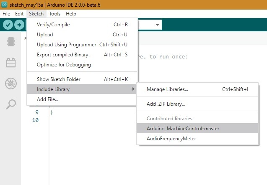Open the Debug sidebar icon
267x185 pixels.
point(11,84)
